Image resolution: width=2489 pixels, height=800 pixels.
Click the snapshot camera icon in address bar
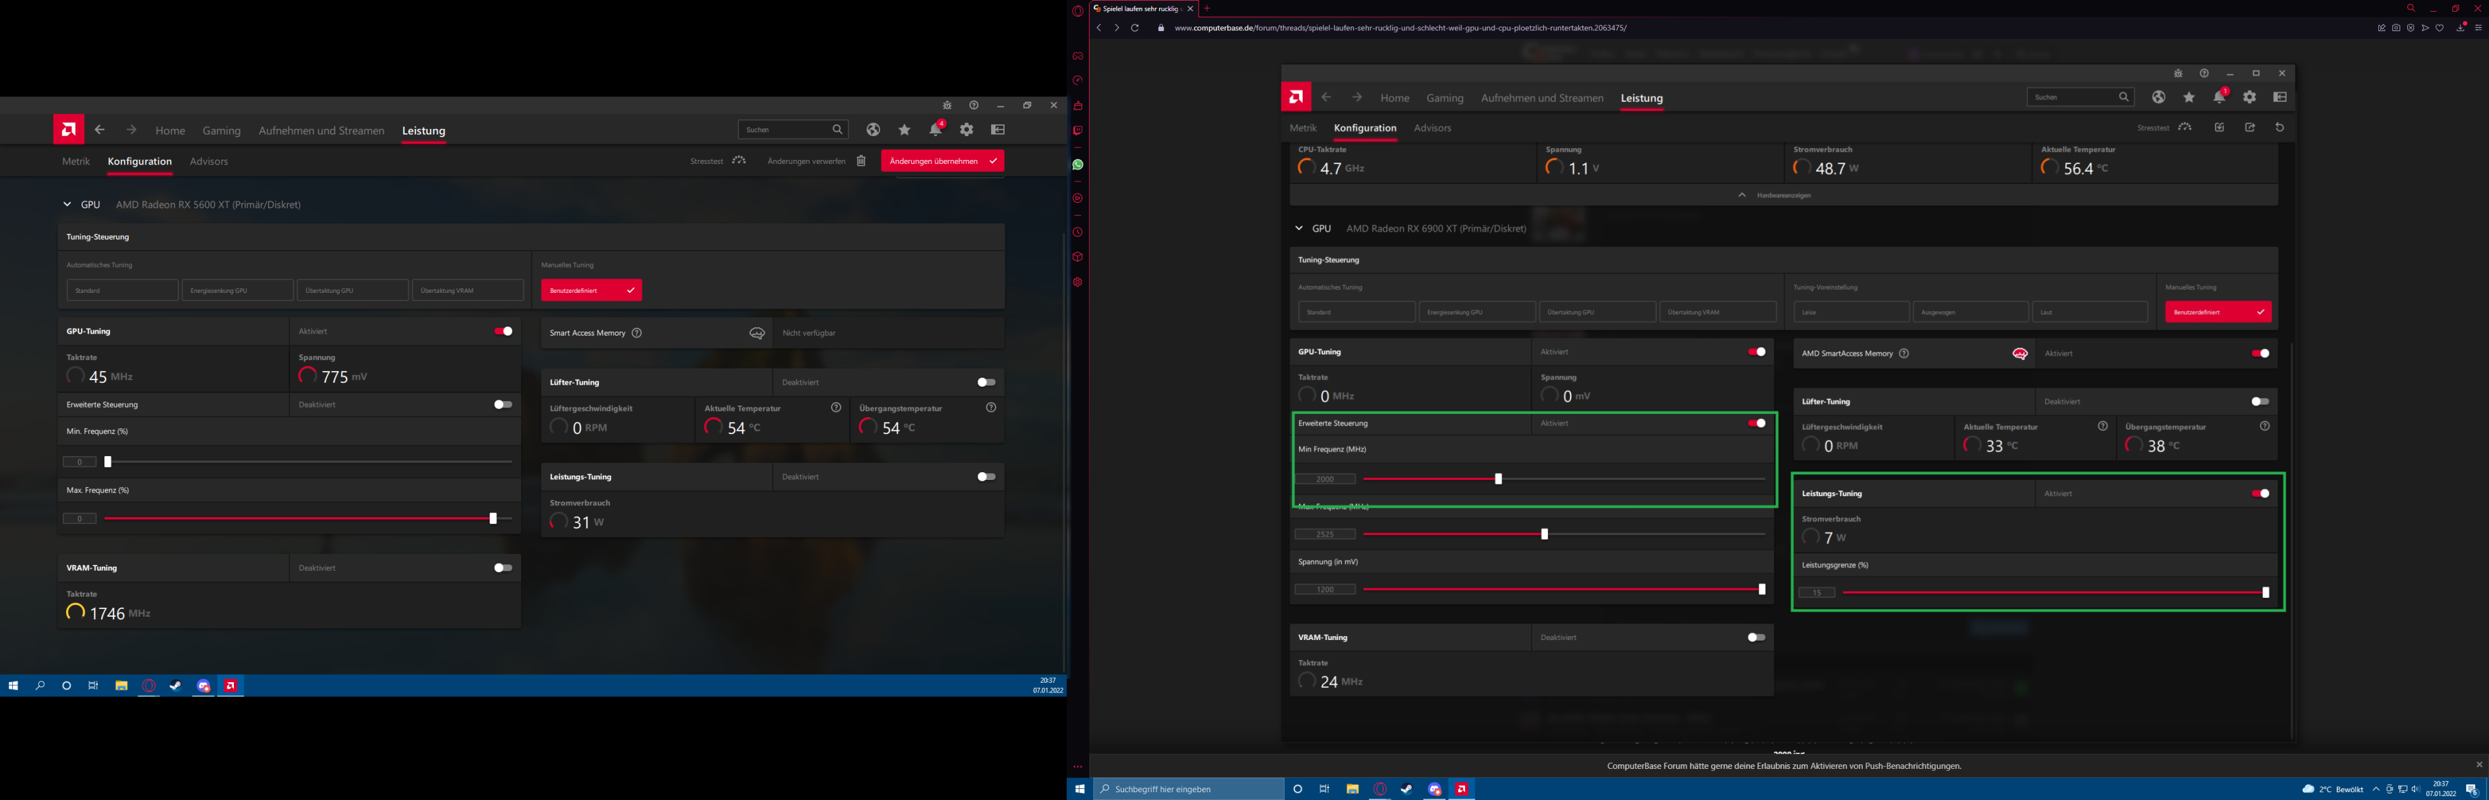tap(2396, 28)
